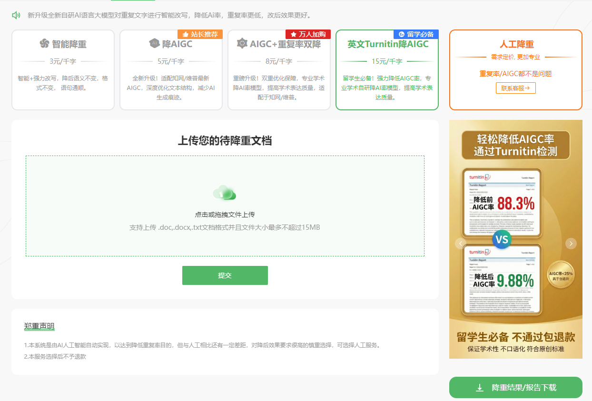This screenshot has height=401, width=592.
Task: Show the previous banner slide
Action: coord(460,244)
